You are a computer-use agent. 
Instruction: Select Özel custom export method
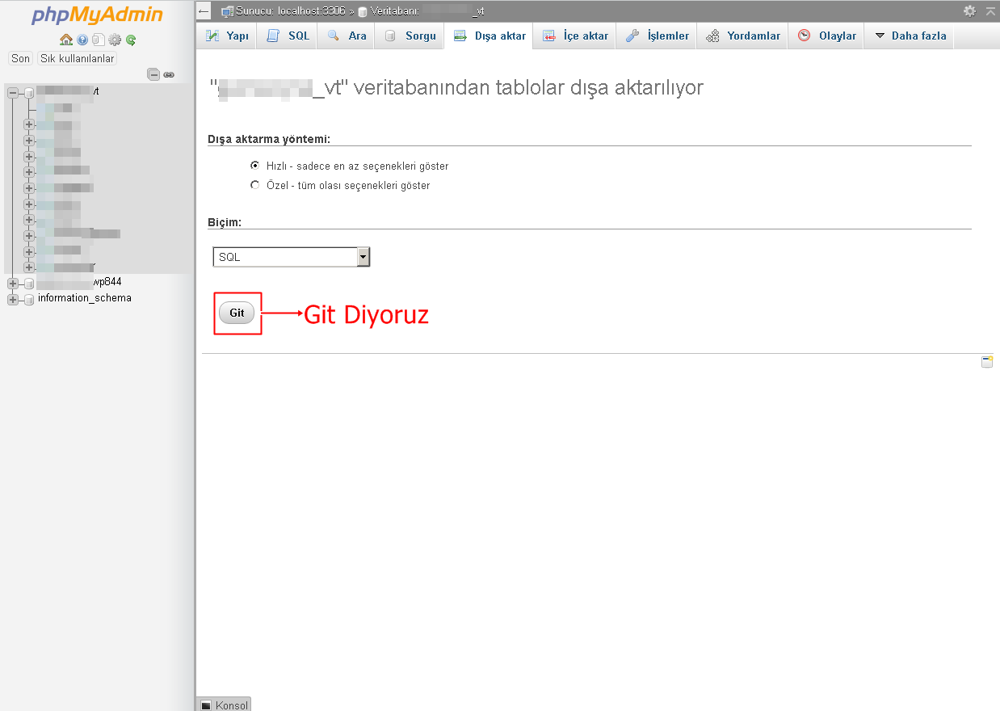click(255, 185)
